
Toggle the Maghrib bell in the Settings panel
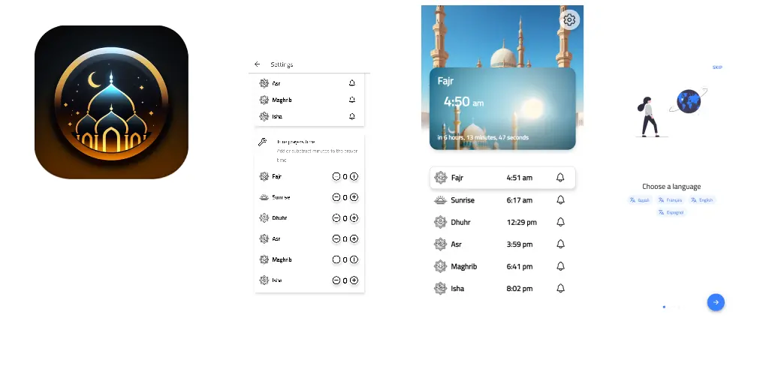pos(352,100)
